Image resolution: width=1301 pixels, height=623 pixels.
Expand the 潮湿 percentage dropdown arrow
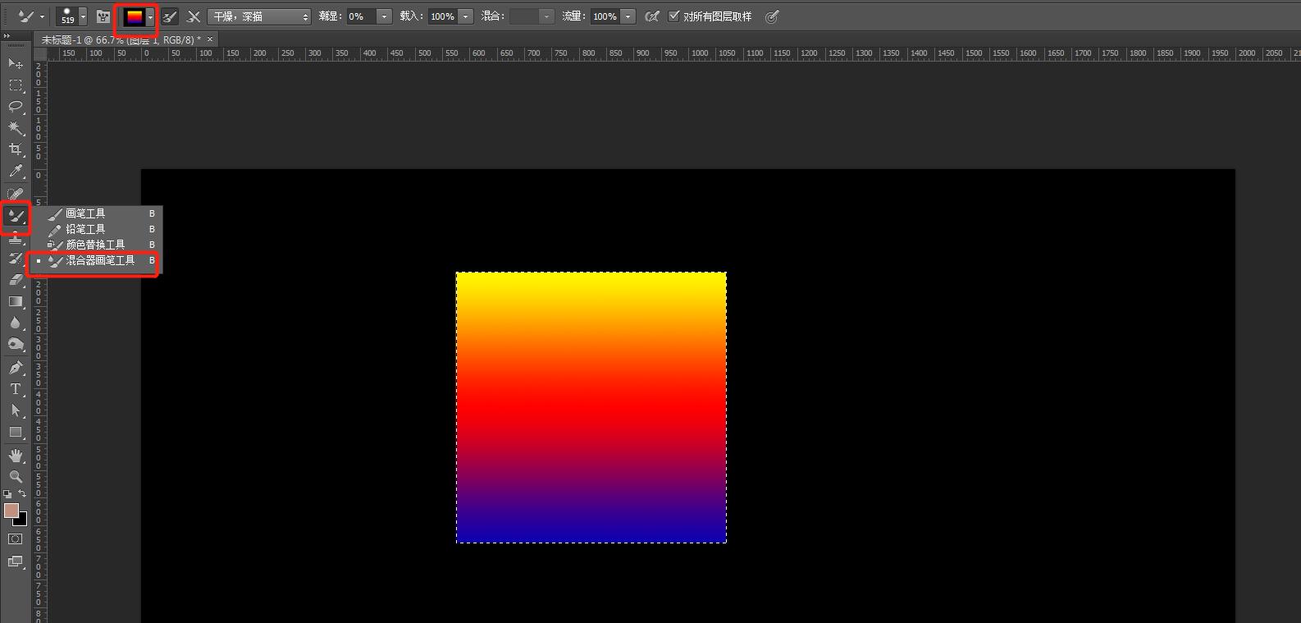pos(384,16)
